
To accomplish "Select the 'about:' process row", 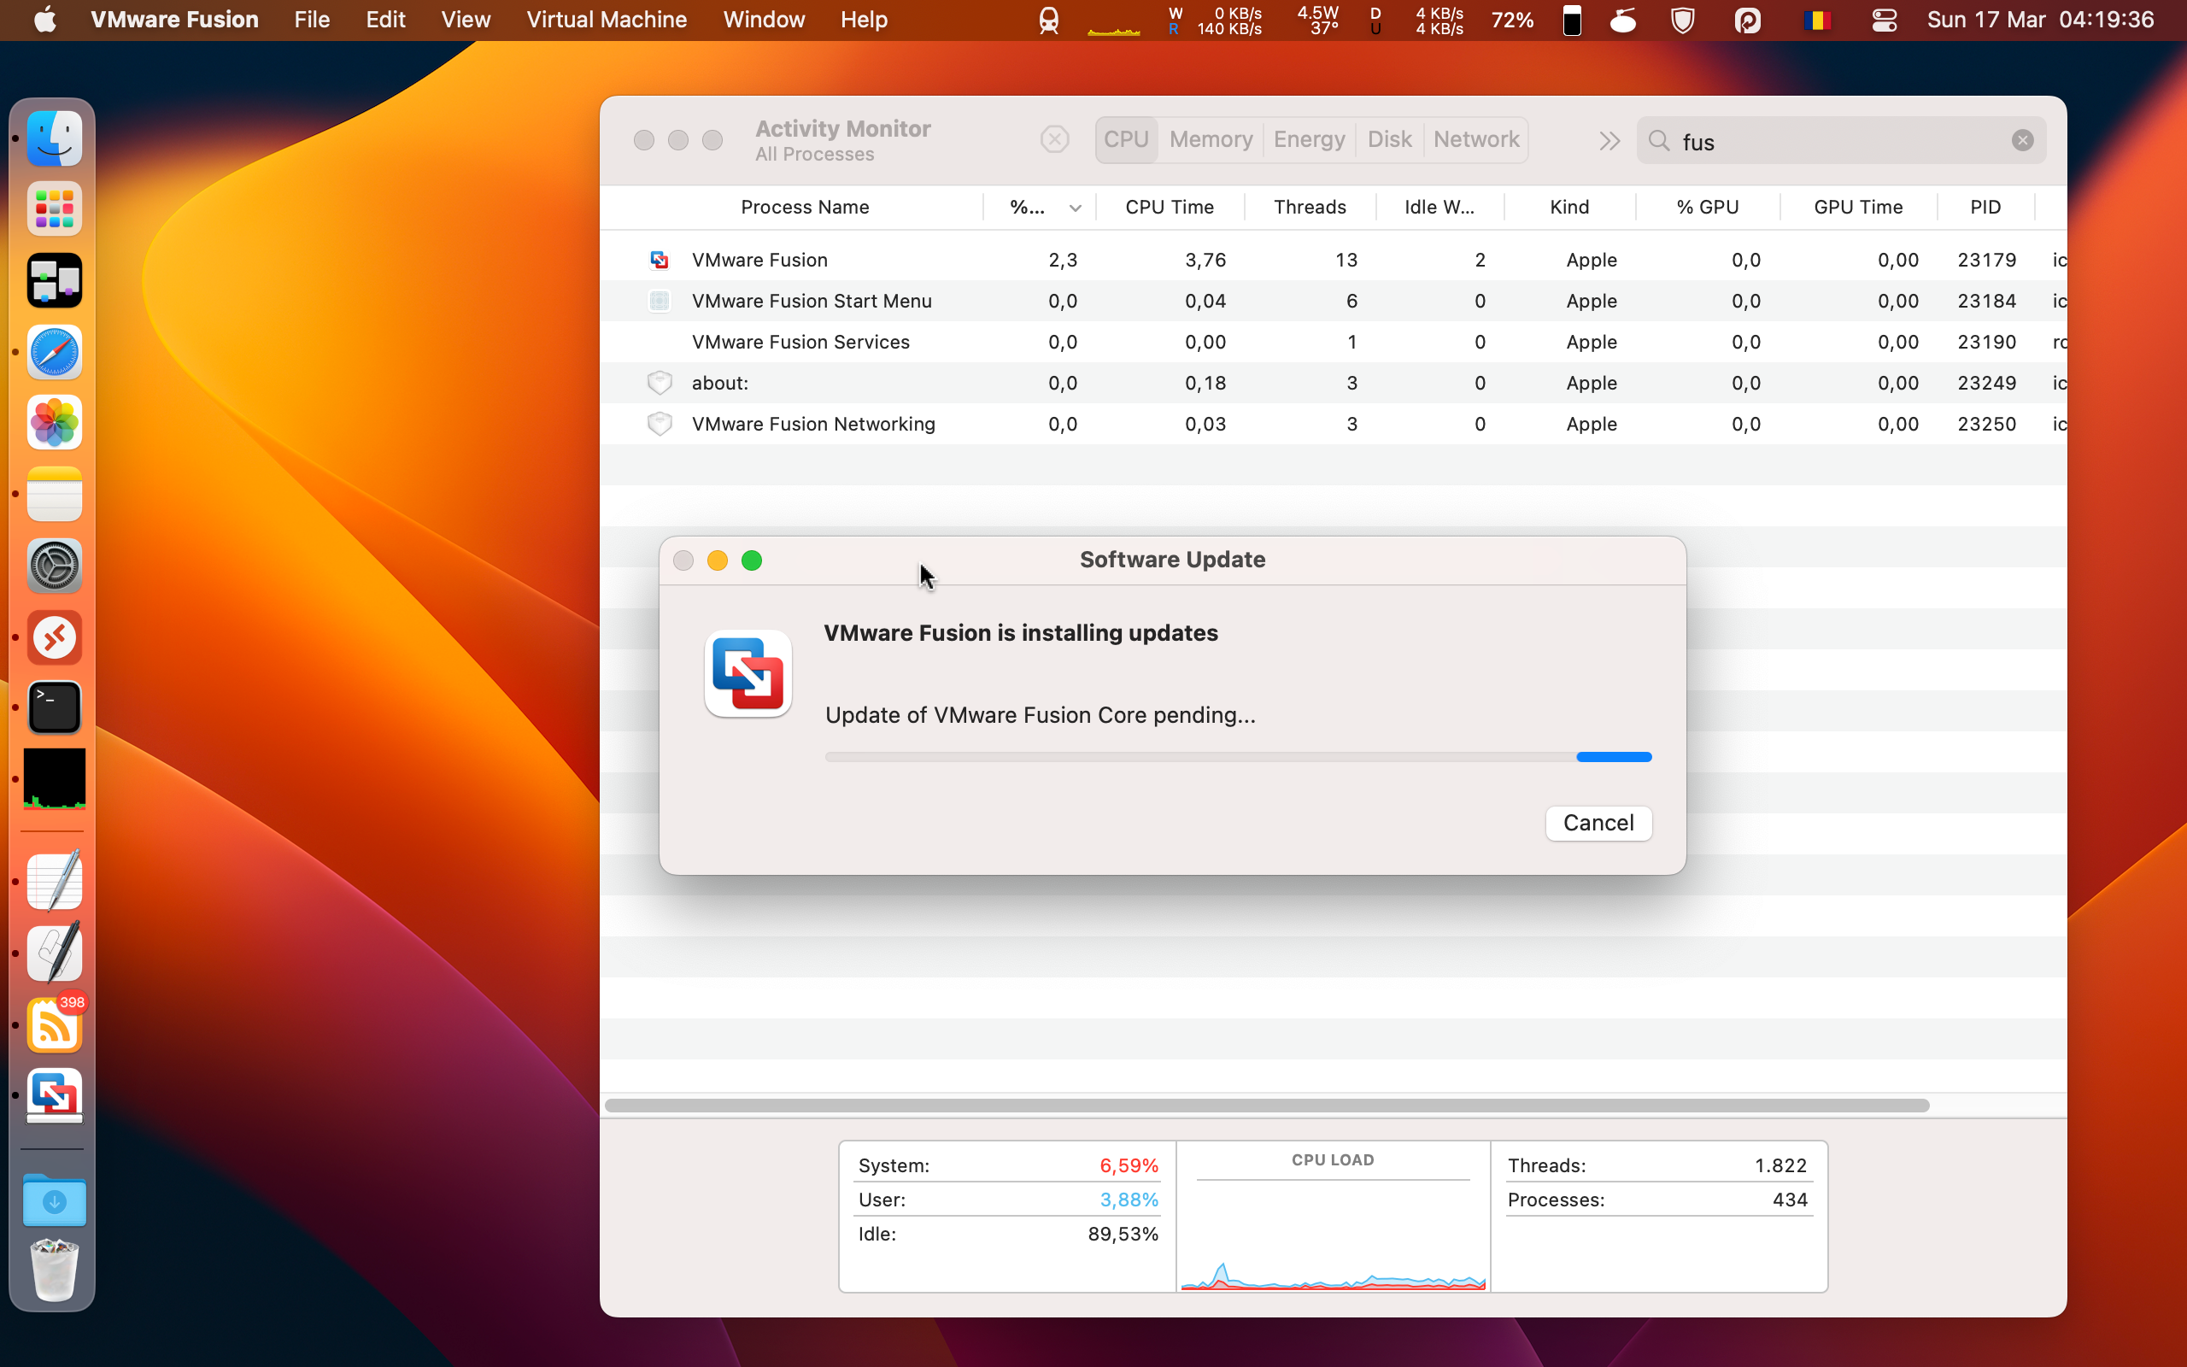I will pos(1334,383).
